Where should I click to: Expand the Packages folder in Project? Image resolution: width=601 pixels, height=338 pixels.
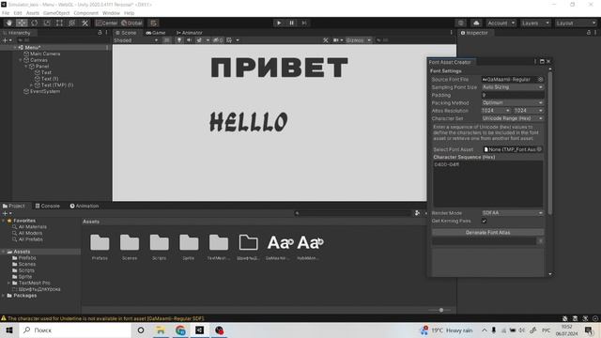[x=4, y=296]
